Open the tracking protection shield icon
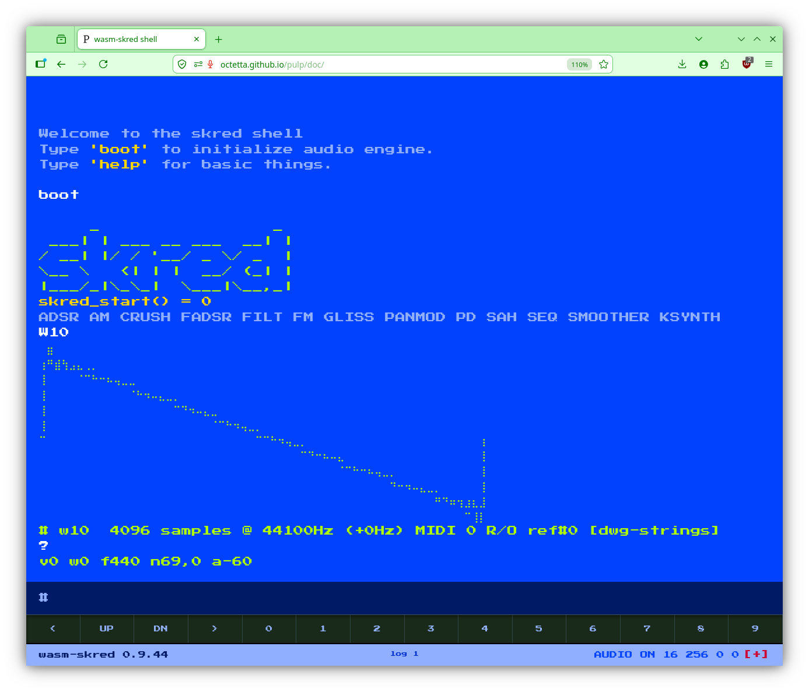 point(182,64)
